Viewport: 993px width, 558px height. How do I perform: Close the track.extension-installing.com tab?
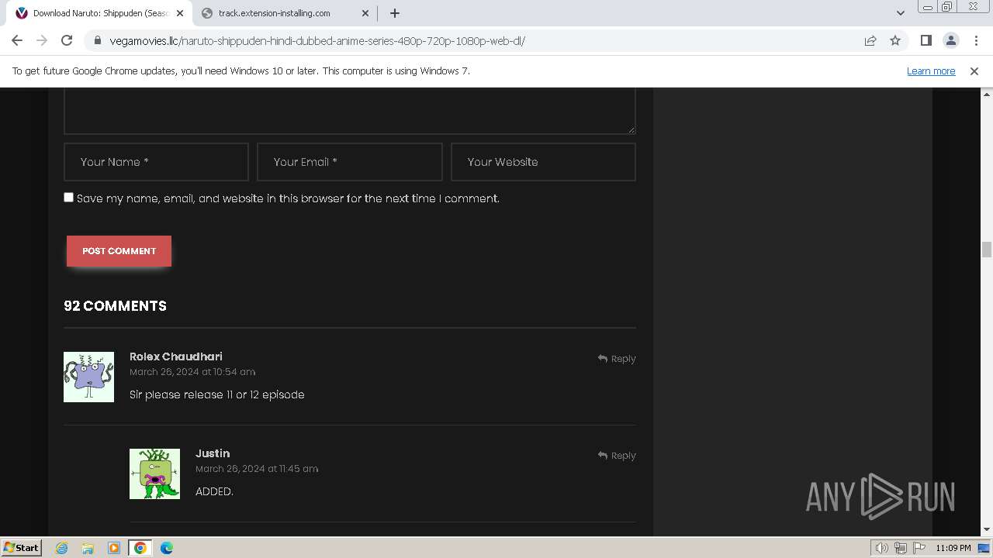coord(365,13)
